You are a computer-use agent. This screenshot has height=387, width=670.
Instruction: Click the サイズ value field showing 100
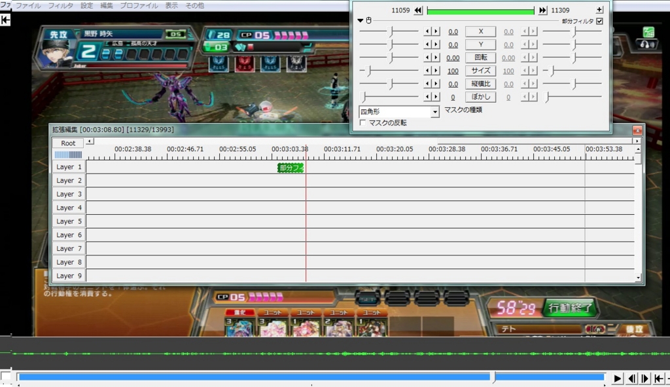tap(453, 71)
